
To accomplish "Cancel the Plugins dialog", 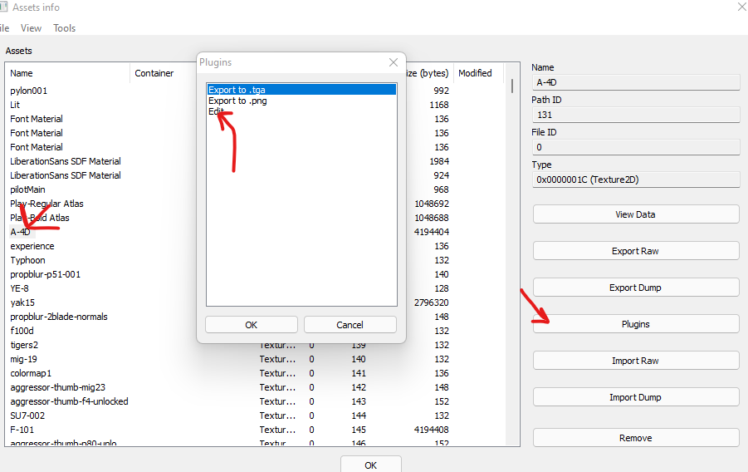I will pyautogui.click(x=350, y=325).
